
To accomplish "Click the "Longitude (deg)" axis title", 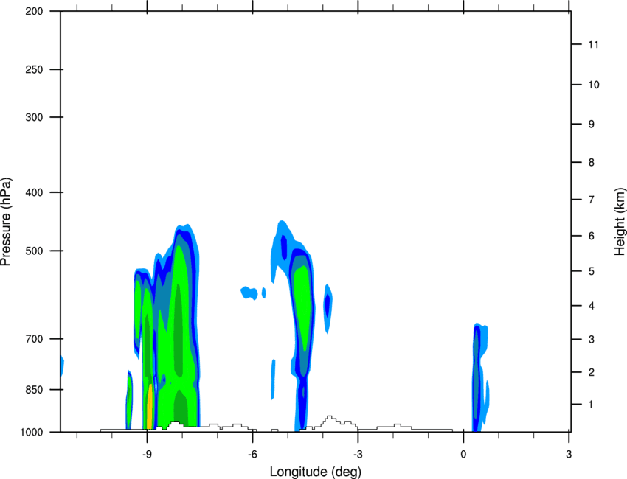I will point(316,472).
